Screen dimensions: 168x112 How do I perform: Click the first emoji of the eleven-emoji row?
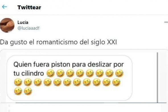[18, 82]
